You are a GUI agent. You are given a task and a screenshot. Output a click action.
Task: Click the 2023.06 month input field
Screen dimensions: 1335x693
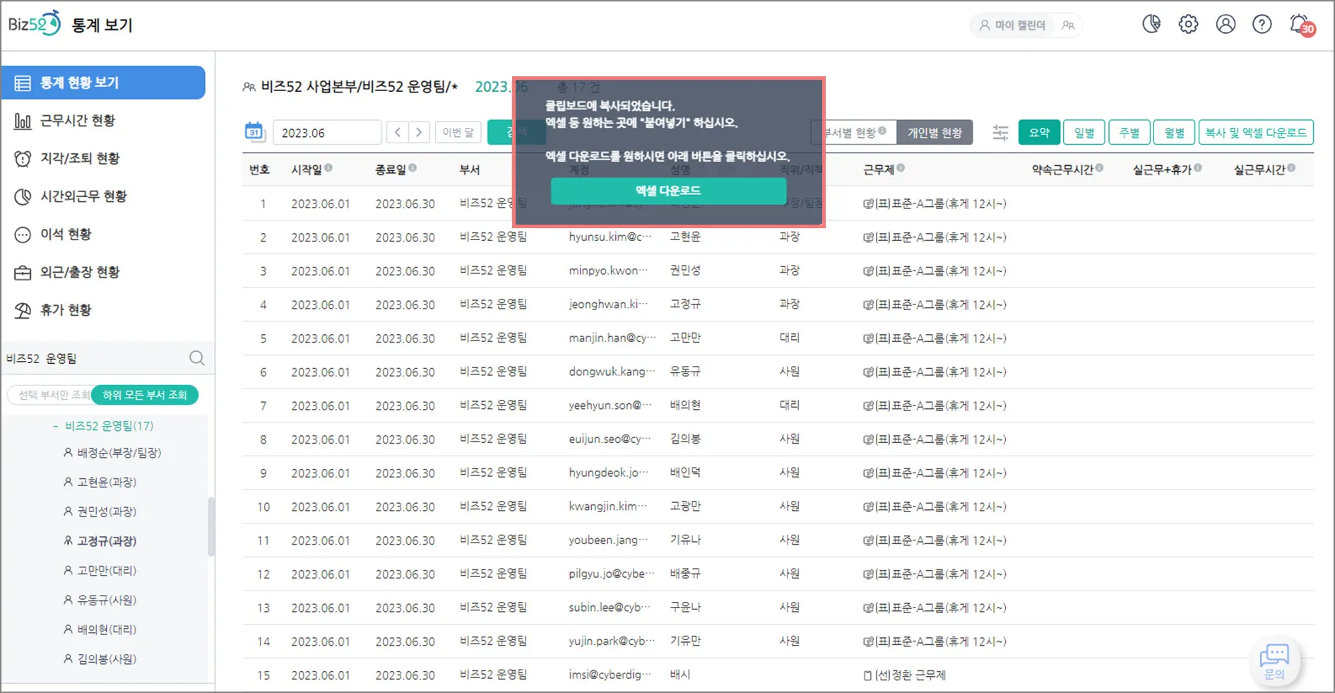click(327, 133)
